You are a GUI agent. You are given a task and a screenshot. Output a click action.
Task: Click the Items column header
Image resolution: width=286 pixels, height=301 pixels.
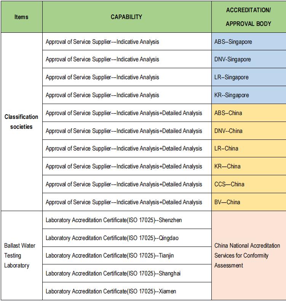(21, 17)
